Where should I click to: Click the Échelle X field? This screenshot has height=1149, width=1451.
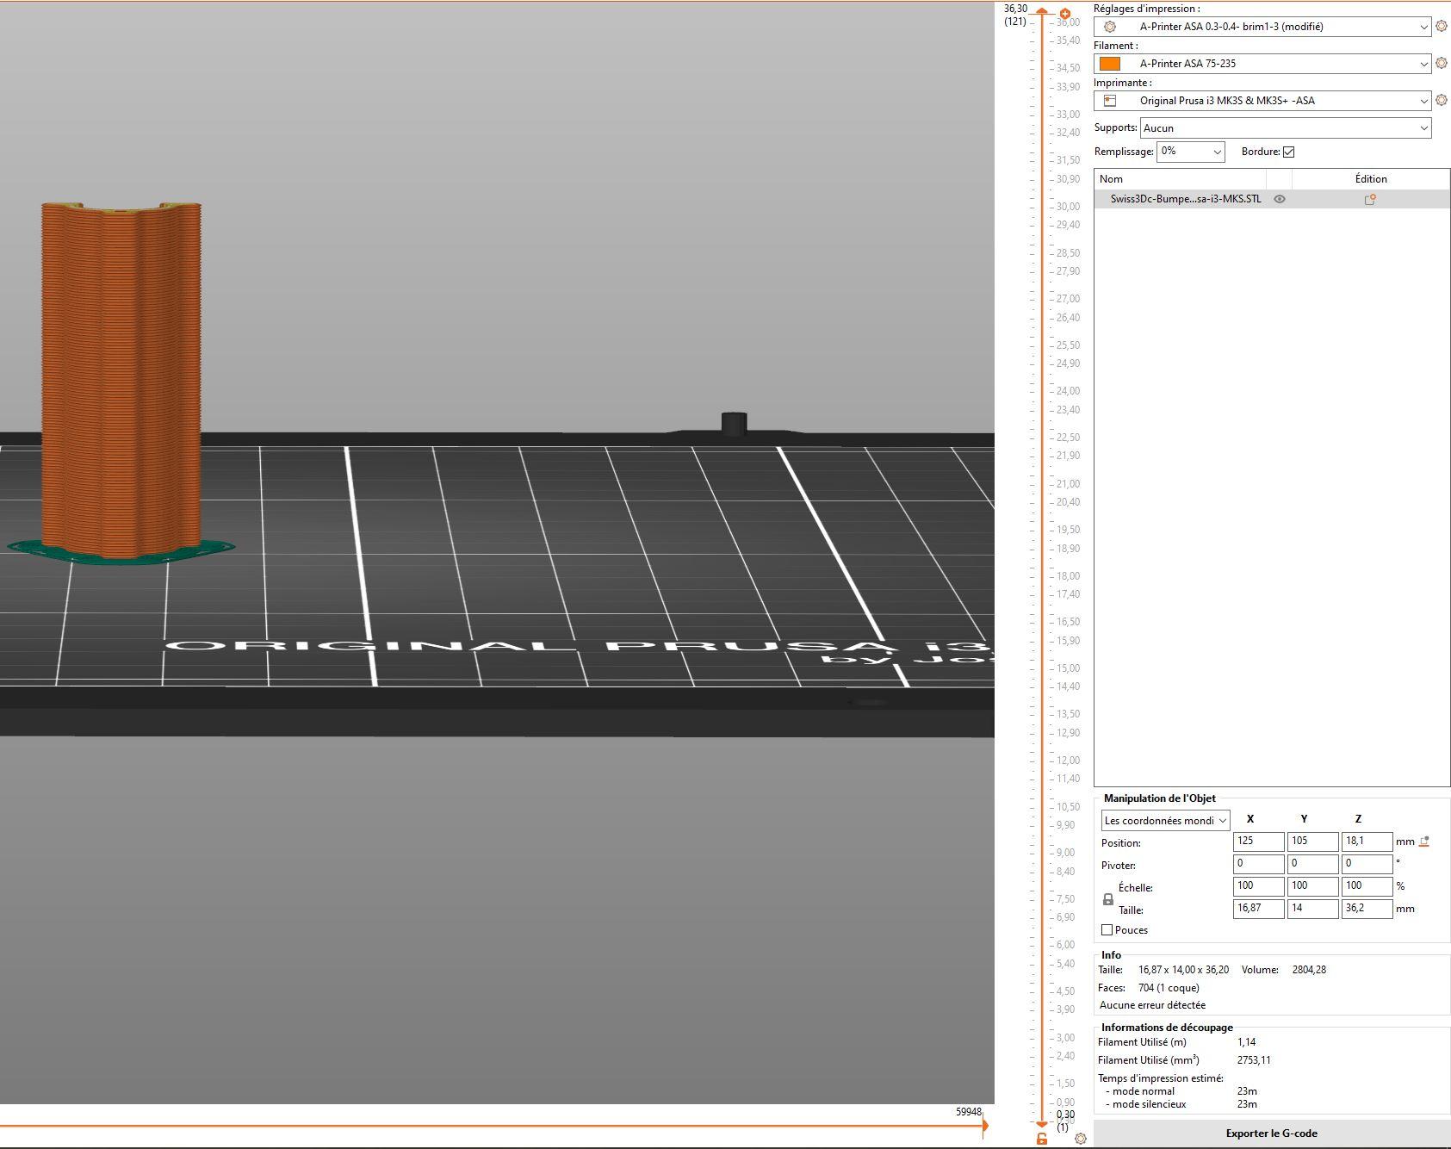(x=1259, y=886)
